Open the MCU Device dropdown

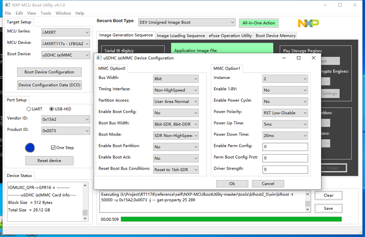coord(66,44)
